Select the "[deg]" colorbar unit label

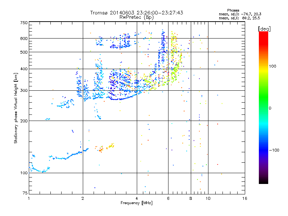(264, 29)
